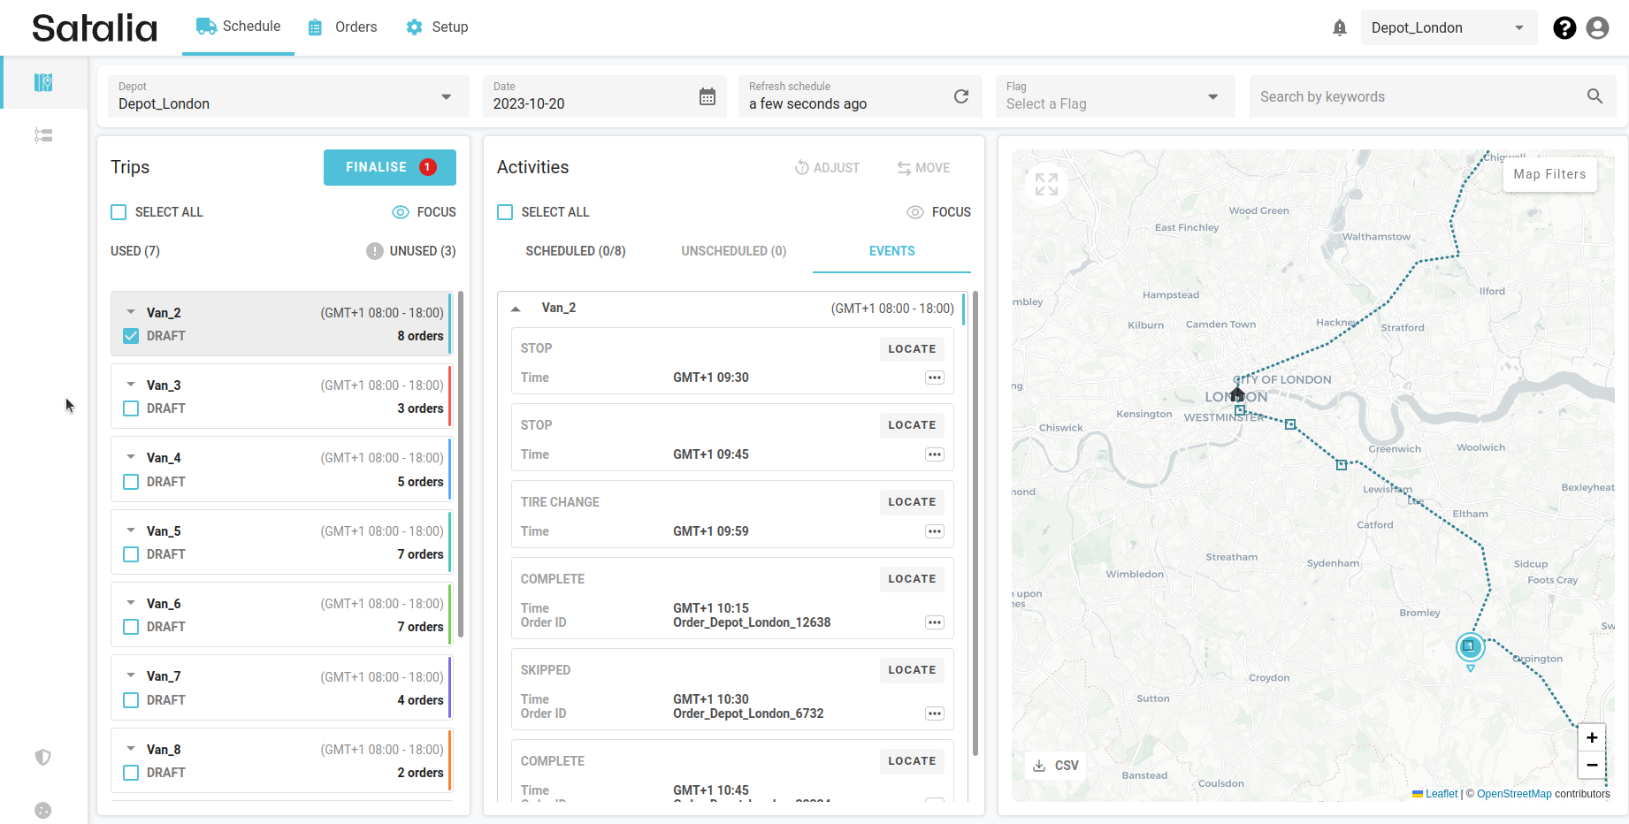Switch to the Scheduled activities tab
Screen dimensions: 1629x824
(575, 251)
